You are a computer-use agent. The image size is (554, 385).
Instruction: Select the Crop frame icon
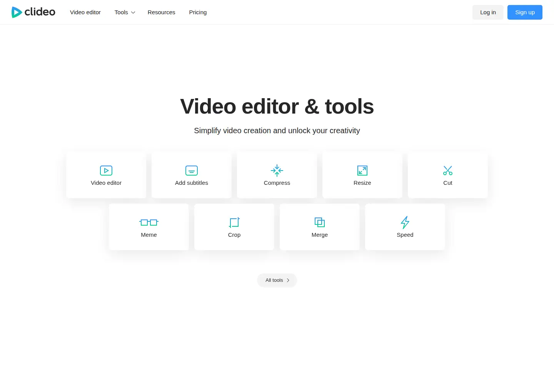(x=234, y=223)
